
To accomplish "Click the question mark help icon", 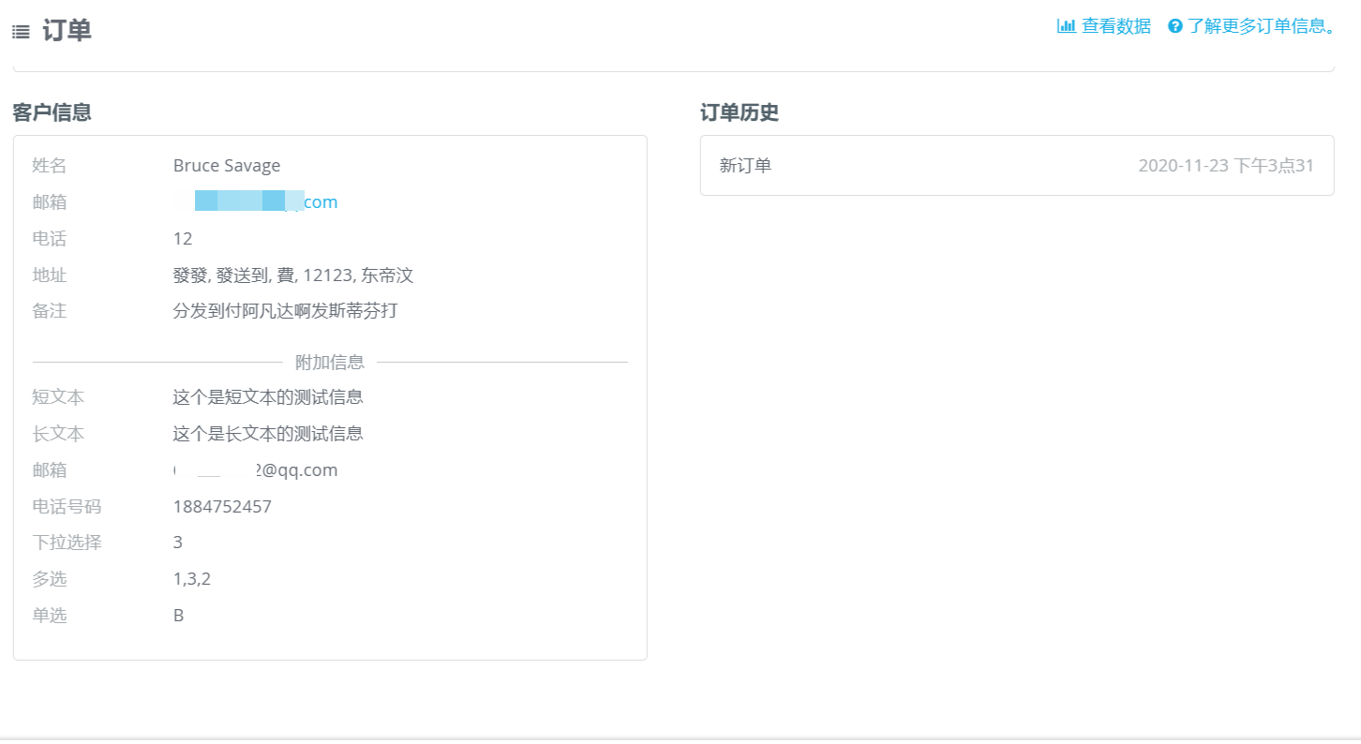I will 1175,26.
